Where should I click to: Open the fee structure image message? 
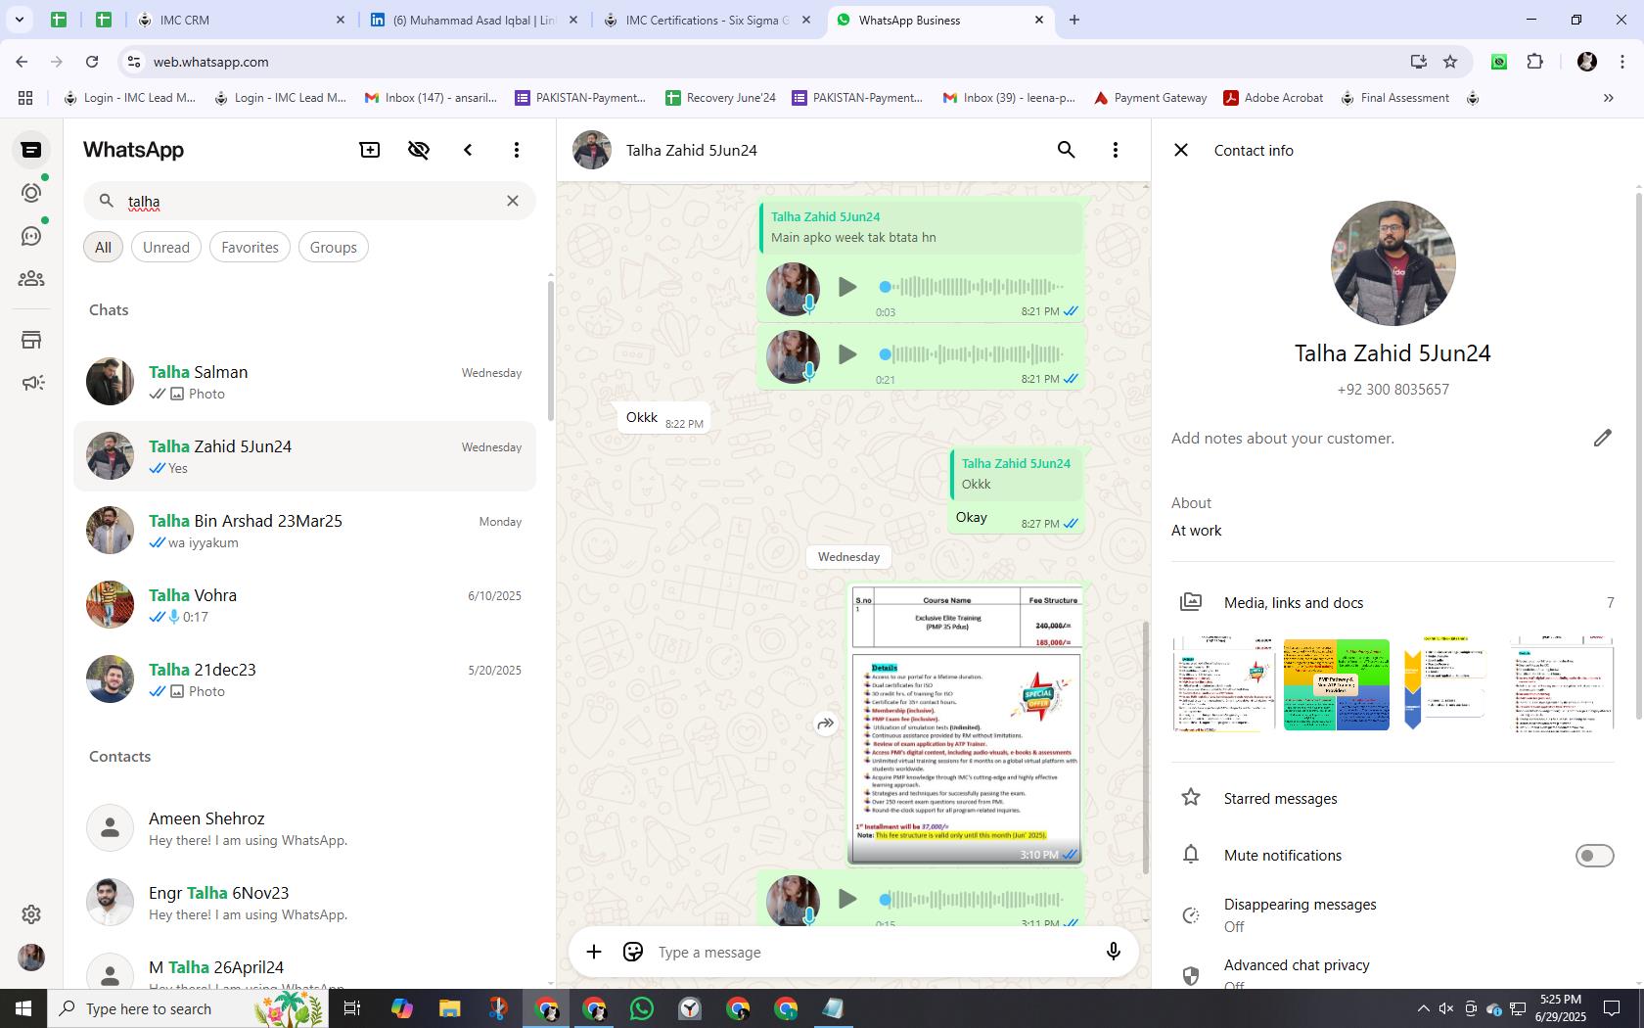click(966, 724)
